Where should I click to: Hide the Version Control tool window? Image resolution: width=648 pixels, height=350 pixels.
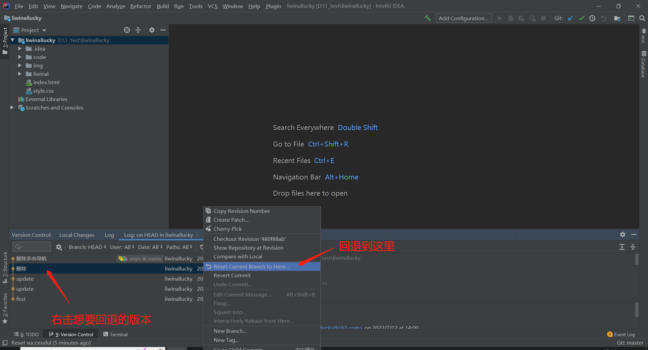coord(634,234)
